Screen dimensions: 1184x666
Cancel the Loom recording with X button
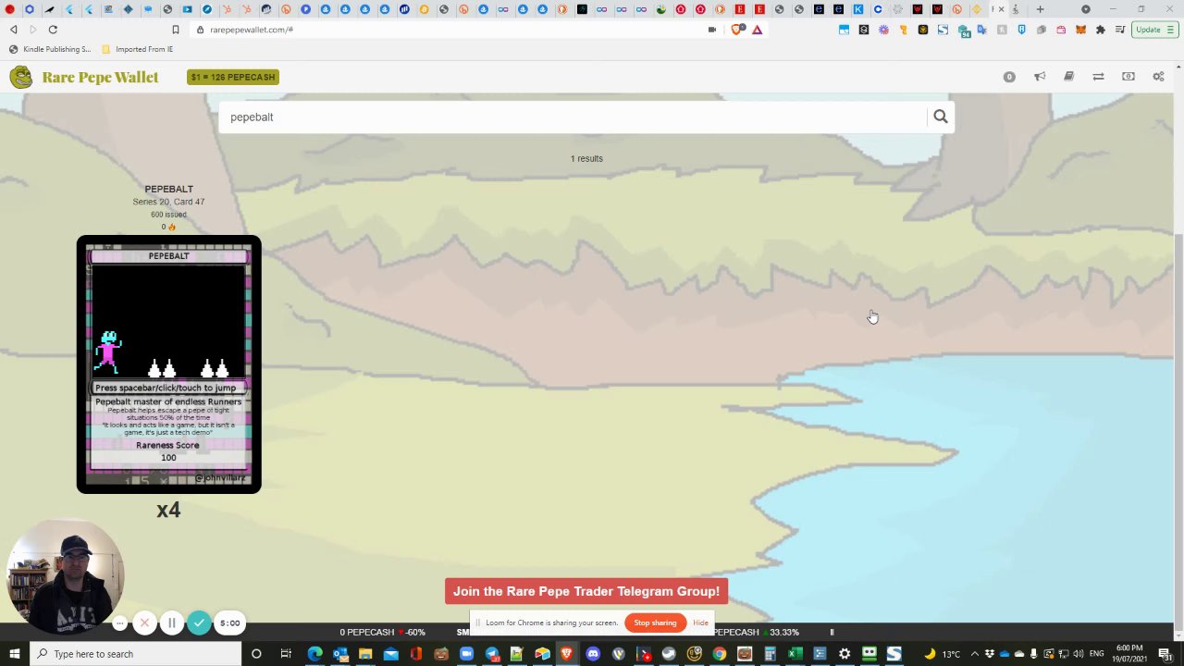(x=144, y=623)
